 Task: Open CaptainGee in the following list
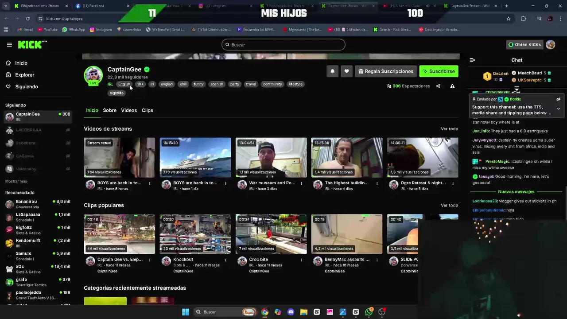click(x=38, y=117)
